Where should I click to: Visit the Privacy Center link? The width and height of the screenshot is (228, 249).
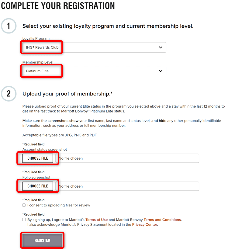145,225
